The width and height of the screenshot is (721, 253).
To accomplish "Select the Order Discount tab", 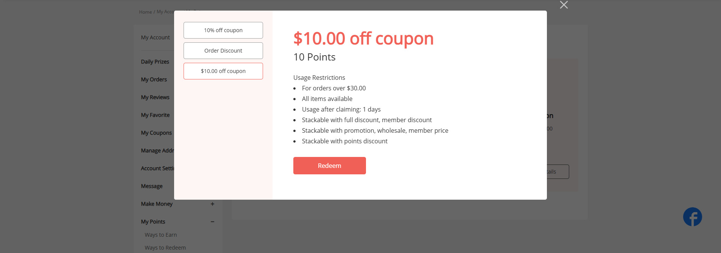I will coord(223,51).
